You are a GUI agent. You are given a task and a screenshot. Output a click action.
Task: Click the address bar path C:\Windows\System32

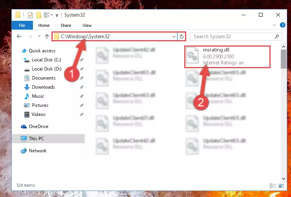[85, 36]
